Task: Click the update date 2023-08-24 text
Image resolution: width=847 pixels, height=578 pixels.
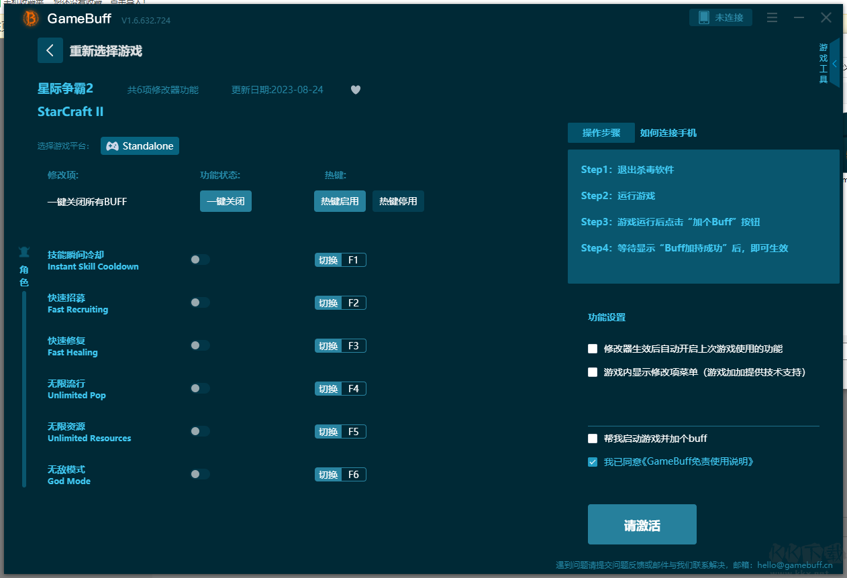Action: coord(277,90)
